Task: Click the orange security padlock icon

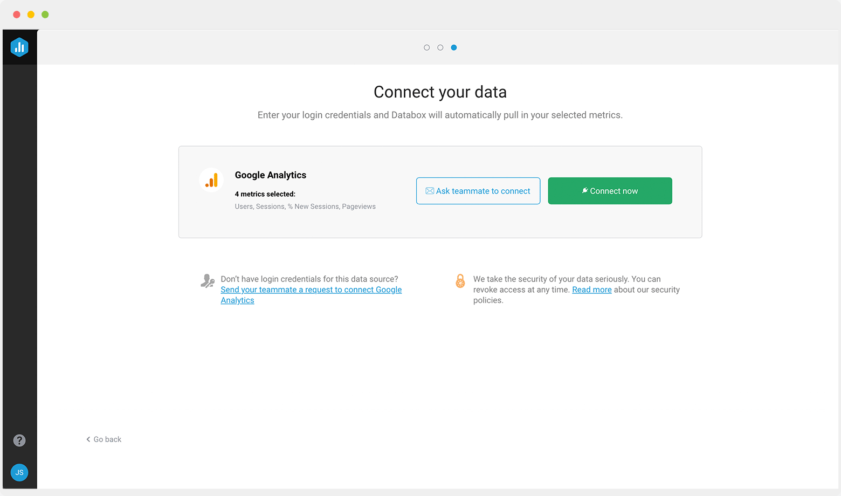Action: [460, 281]
